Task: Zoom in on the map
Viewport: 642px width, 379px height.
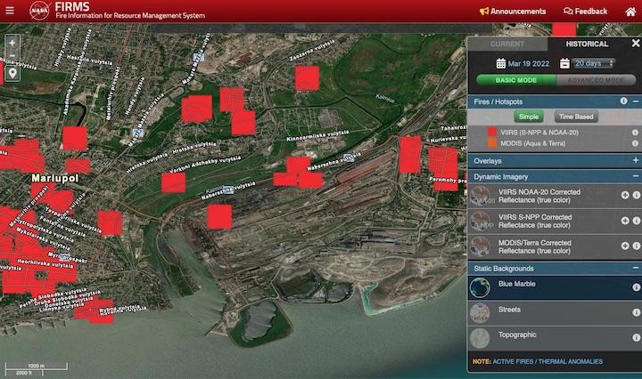Action: 12,42
